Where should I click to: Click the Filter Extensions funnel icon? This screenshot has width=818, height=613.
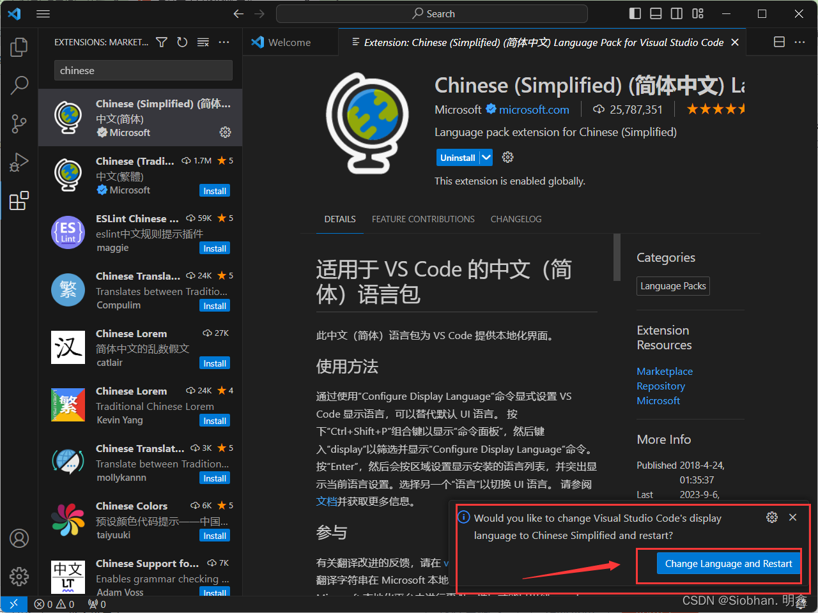[x=162, y=42]
